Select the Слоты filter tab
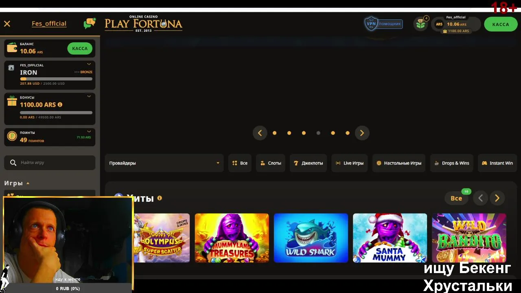Viewport: 521px width, 293px height. tap(271, 163)
